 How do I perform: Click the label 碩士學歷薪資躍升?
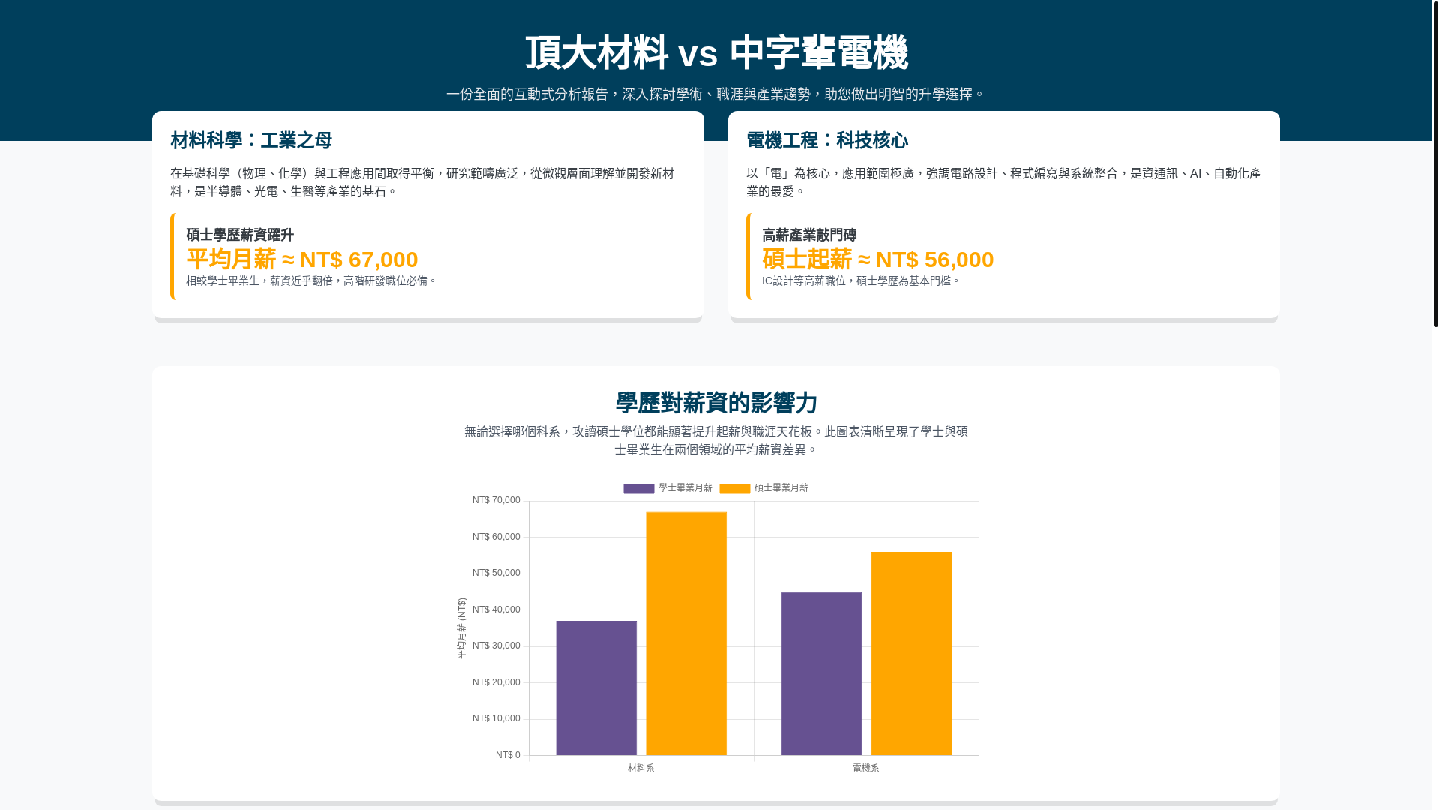[240, 235]
